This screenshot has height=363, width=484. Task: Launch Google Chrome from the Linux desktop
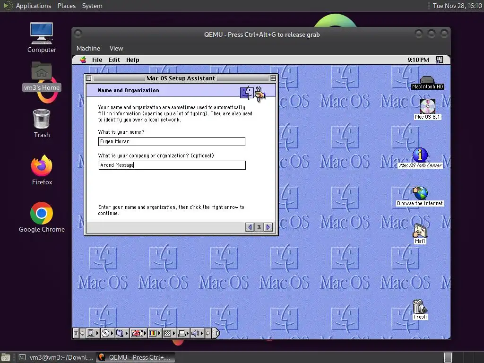42,217
